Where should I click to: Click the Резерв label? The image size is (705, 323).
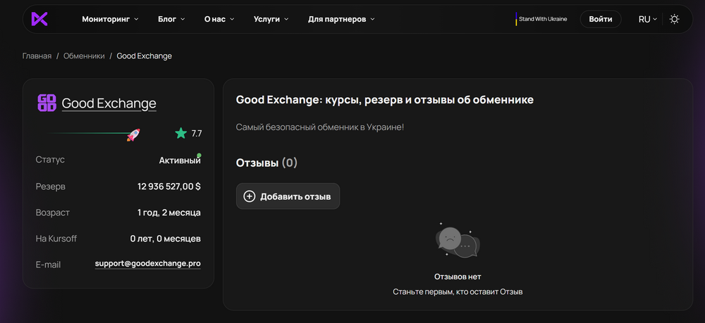tap(50, 186)
